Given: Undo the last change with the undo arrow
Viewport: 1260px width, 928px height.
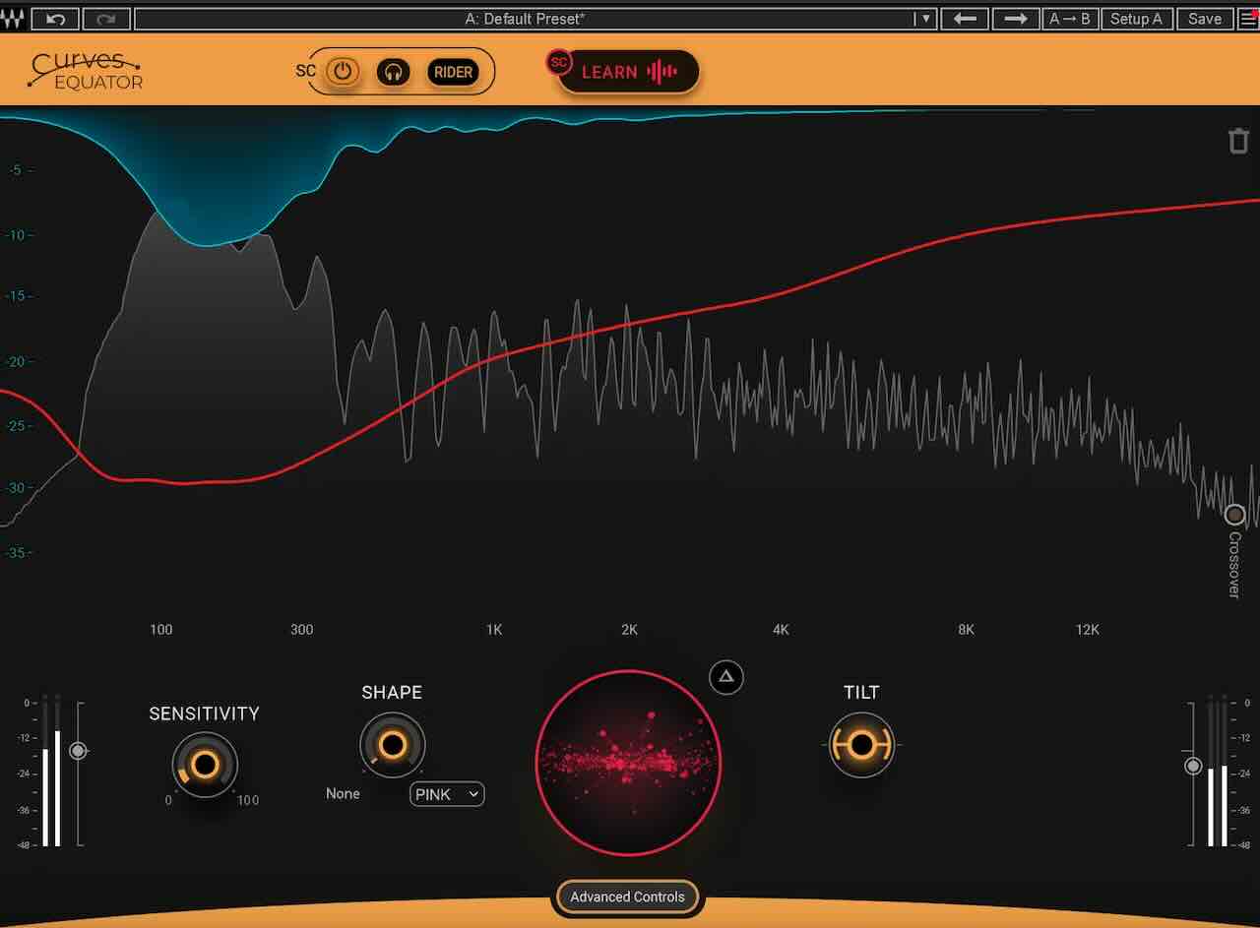Looking at the screenshot, I should [56, 19].
